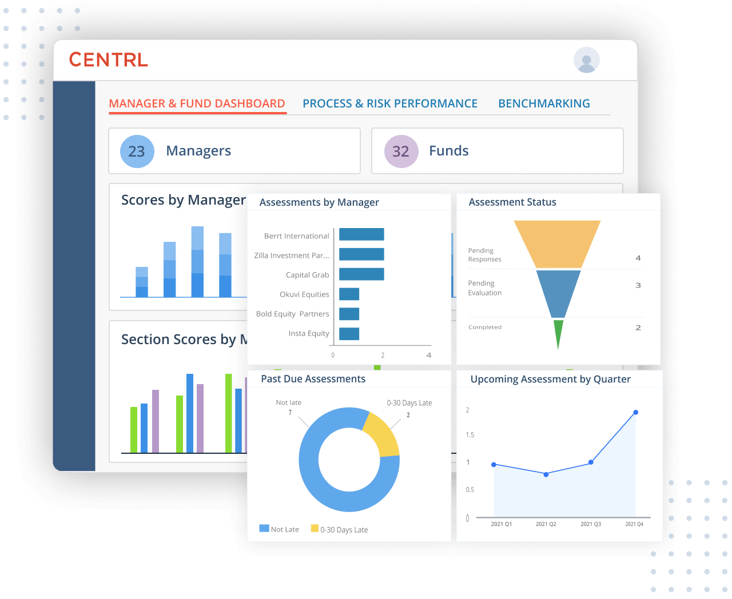Click the Insta Equity bar
The height and width of the screenshot is (599, 732).
349,334
